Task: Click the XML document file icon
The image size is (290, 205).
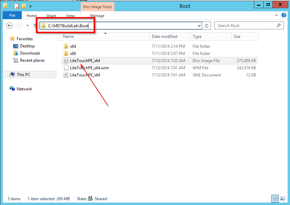Action: tap(66, 75)
